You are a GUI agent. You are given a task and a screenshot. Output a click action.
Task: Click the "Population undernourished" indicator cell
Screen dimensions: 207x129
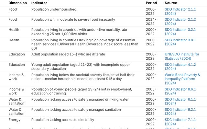54,9
